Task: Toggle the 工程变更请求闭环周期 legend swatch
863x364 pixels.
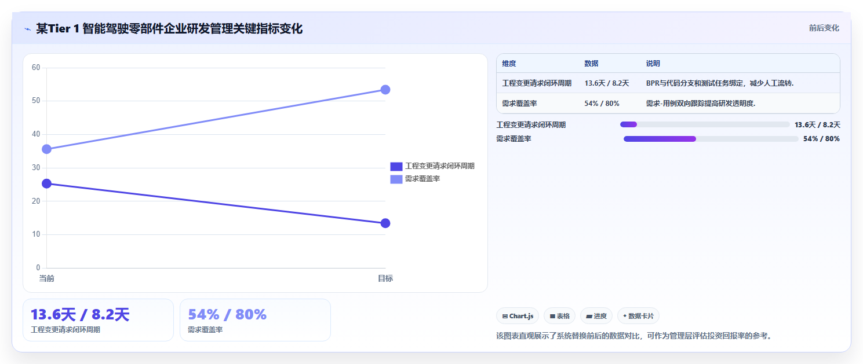Action: click(x=396, y=166)
